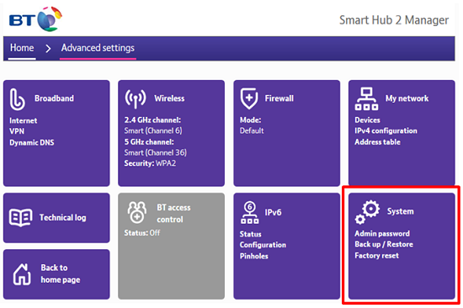
Task: Open the Technical log text
Action: (x=63, y=218)
